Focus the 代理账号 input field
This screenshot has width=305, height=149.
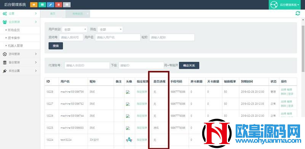[87, 65]
